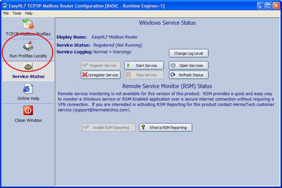This screenshot has height=188, width=282.
Task: Click the Service Status sidebar label
Action: click(28, 76)
